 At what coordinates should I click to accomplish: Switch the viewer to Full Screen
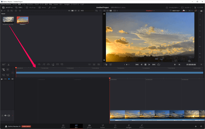point(186,7)
